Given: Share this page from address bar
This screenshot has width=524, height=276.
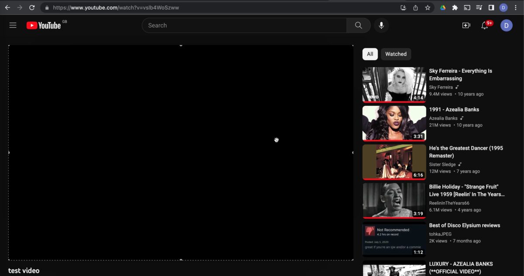Looking at the screenshot, I should [415, 7].
